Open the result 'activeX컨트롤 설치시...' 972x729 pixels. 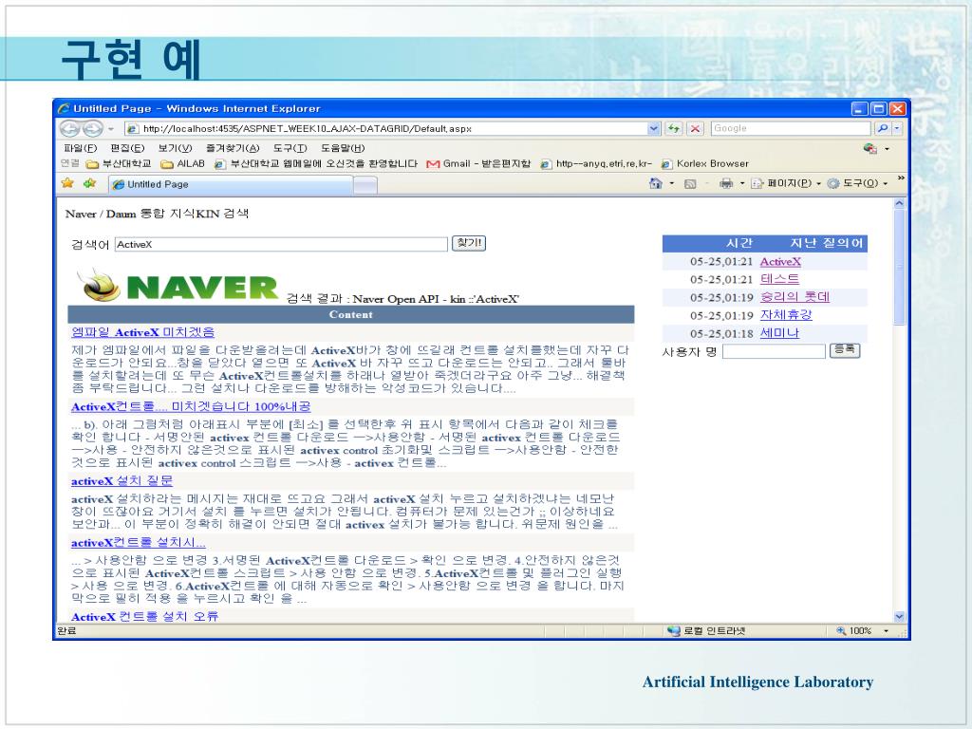click(x=139, y=543)
